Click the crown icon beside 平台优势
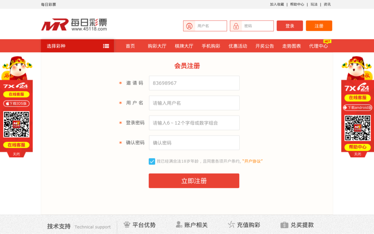 [127, 224]
